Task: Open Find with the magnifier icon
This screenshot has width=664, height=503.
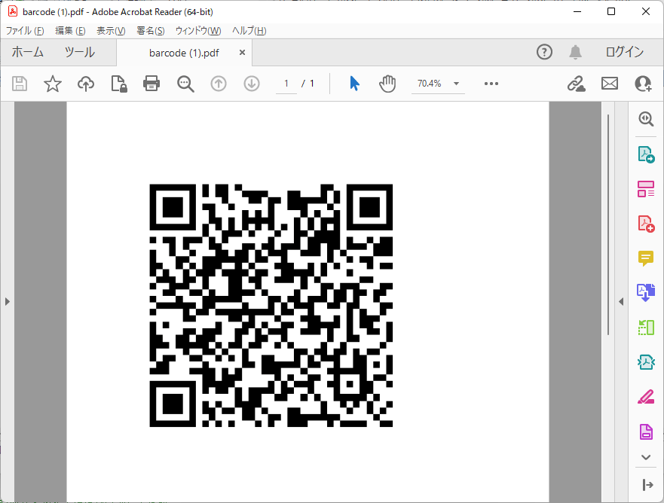Action: pos(185,84)
